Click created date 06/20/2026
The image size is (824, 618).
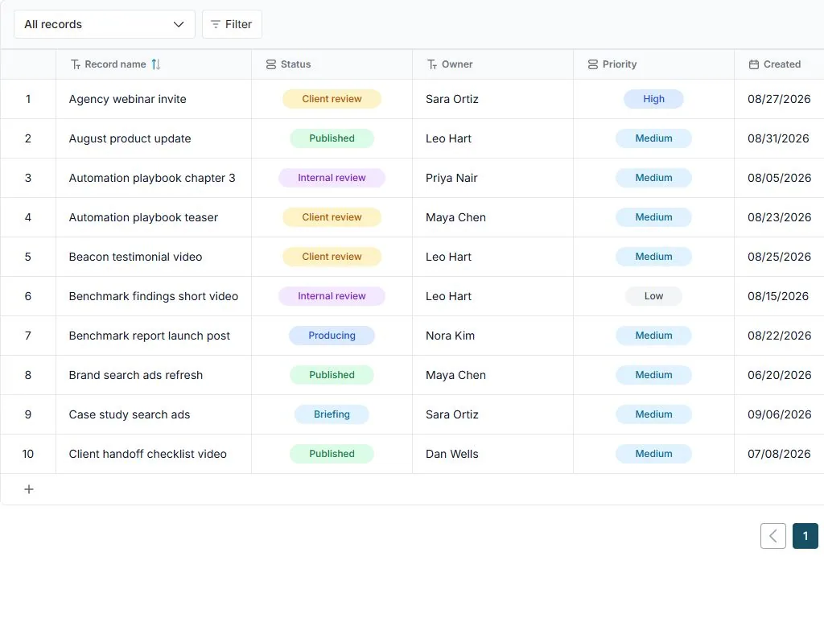click(779, 375)
